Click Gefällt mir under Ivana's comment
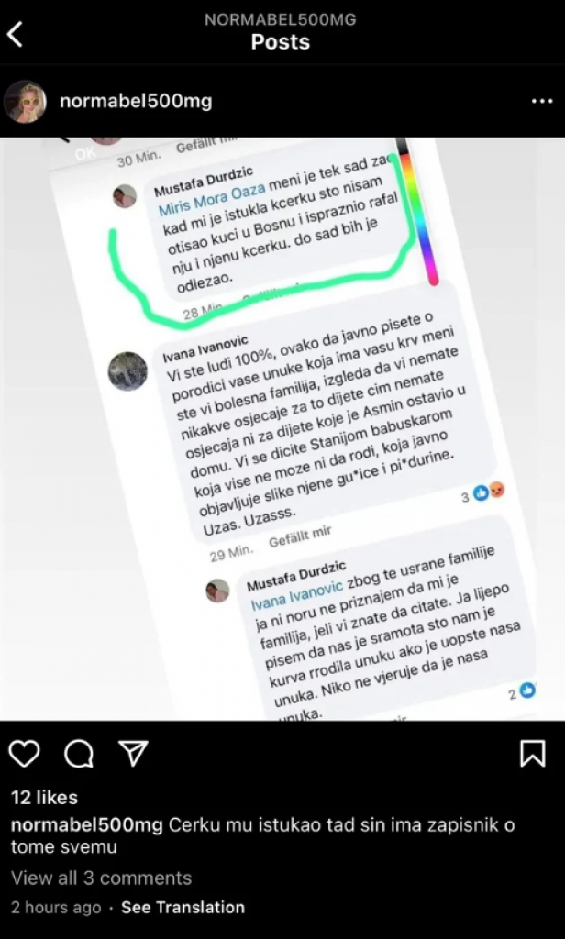565x939 pixels. point(300,537)
